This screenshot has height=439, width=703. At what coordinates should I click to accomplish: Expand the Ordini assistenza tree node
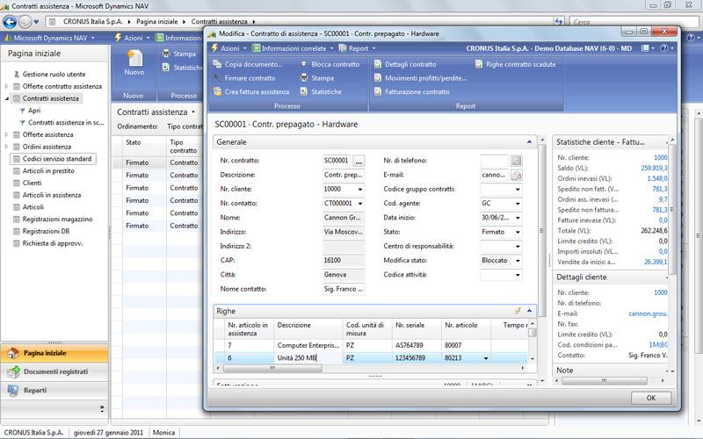(x=6, y=147)
